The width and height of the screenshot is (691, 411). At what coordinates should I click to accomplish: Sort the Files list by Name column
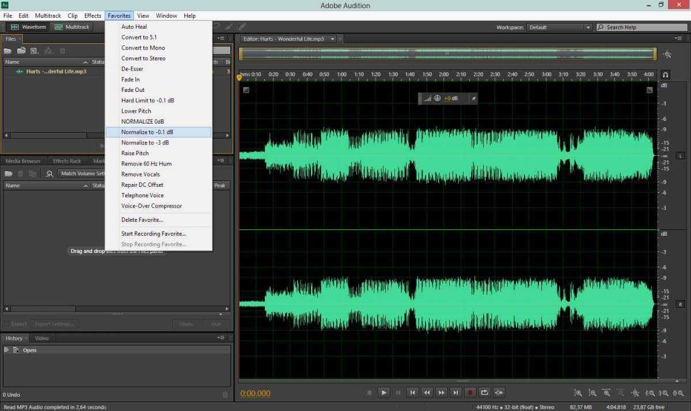pyautogui.click(x=45, y=62)
